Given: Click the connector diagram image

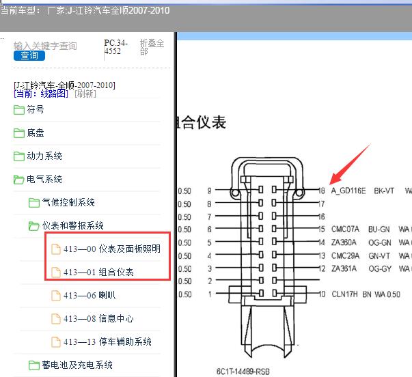Looking at the screenshot, I should point(267,257).
